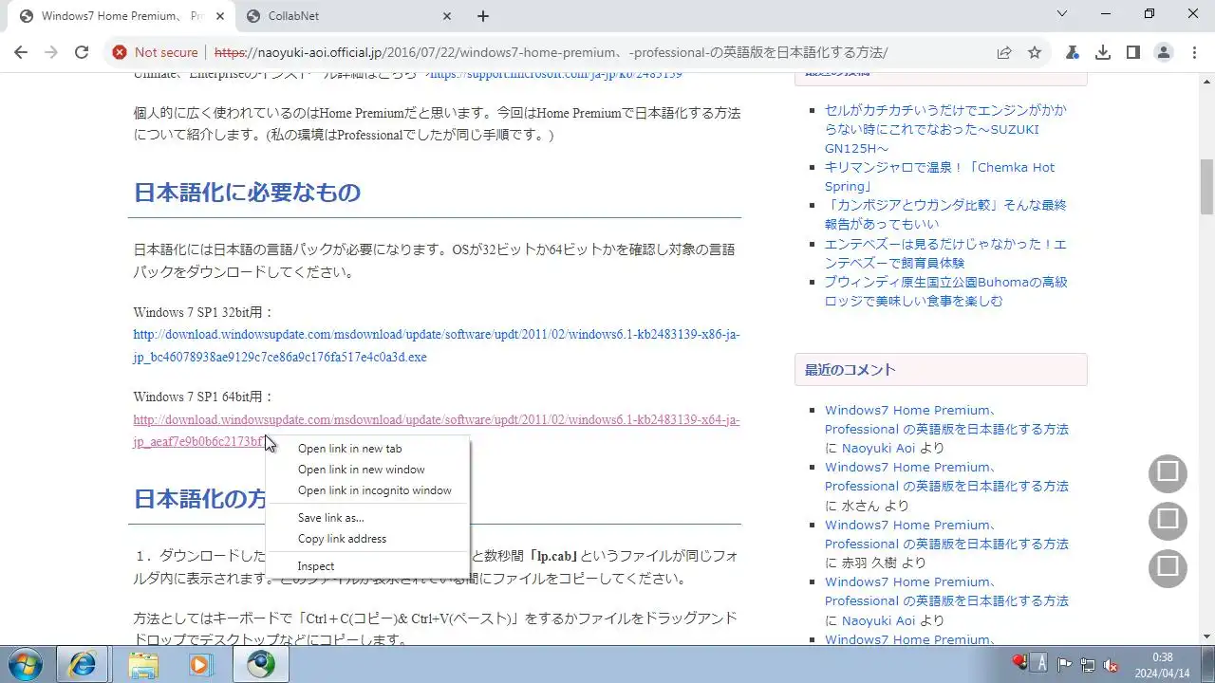Click the page vertical scrollbar thumb
The image size is (1215, 683).
coord(1207,187)
